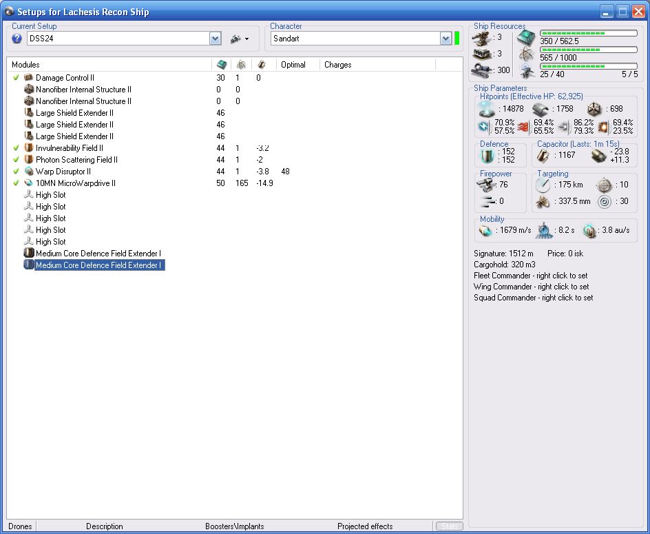Click the Modules column header

(x=25, y=64)
